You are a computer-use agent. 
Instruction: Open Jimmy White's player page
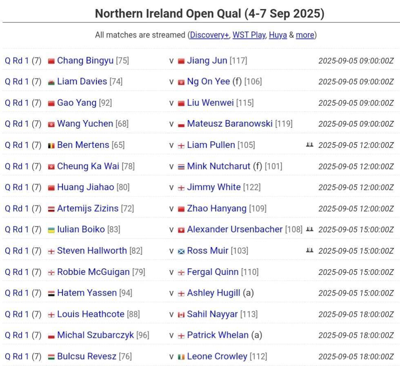214,187
